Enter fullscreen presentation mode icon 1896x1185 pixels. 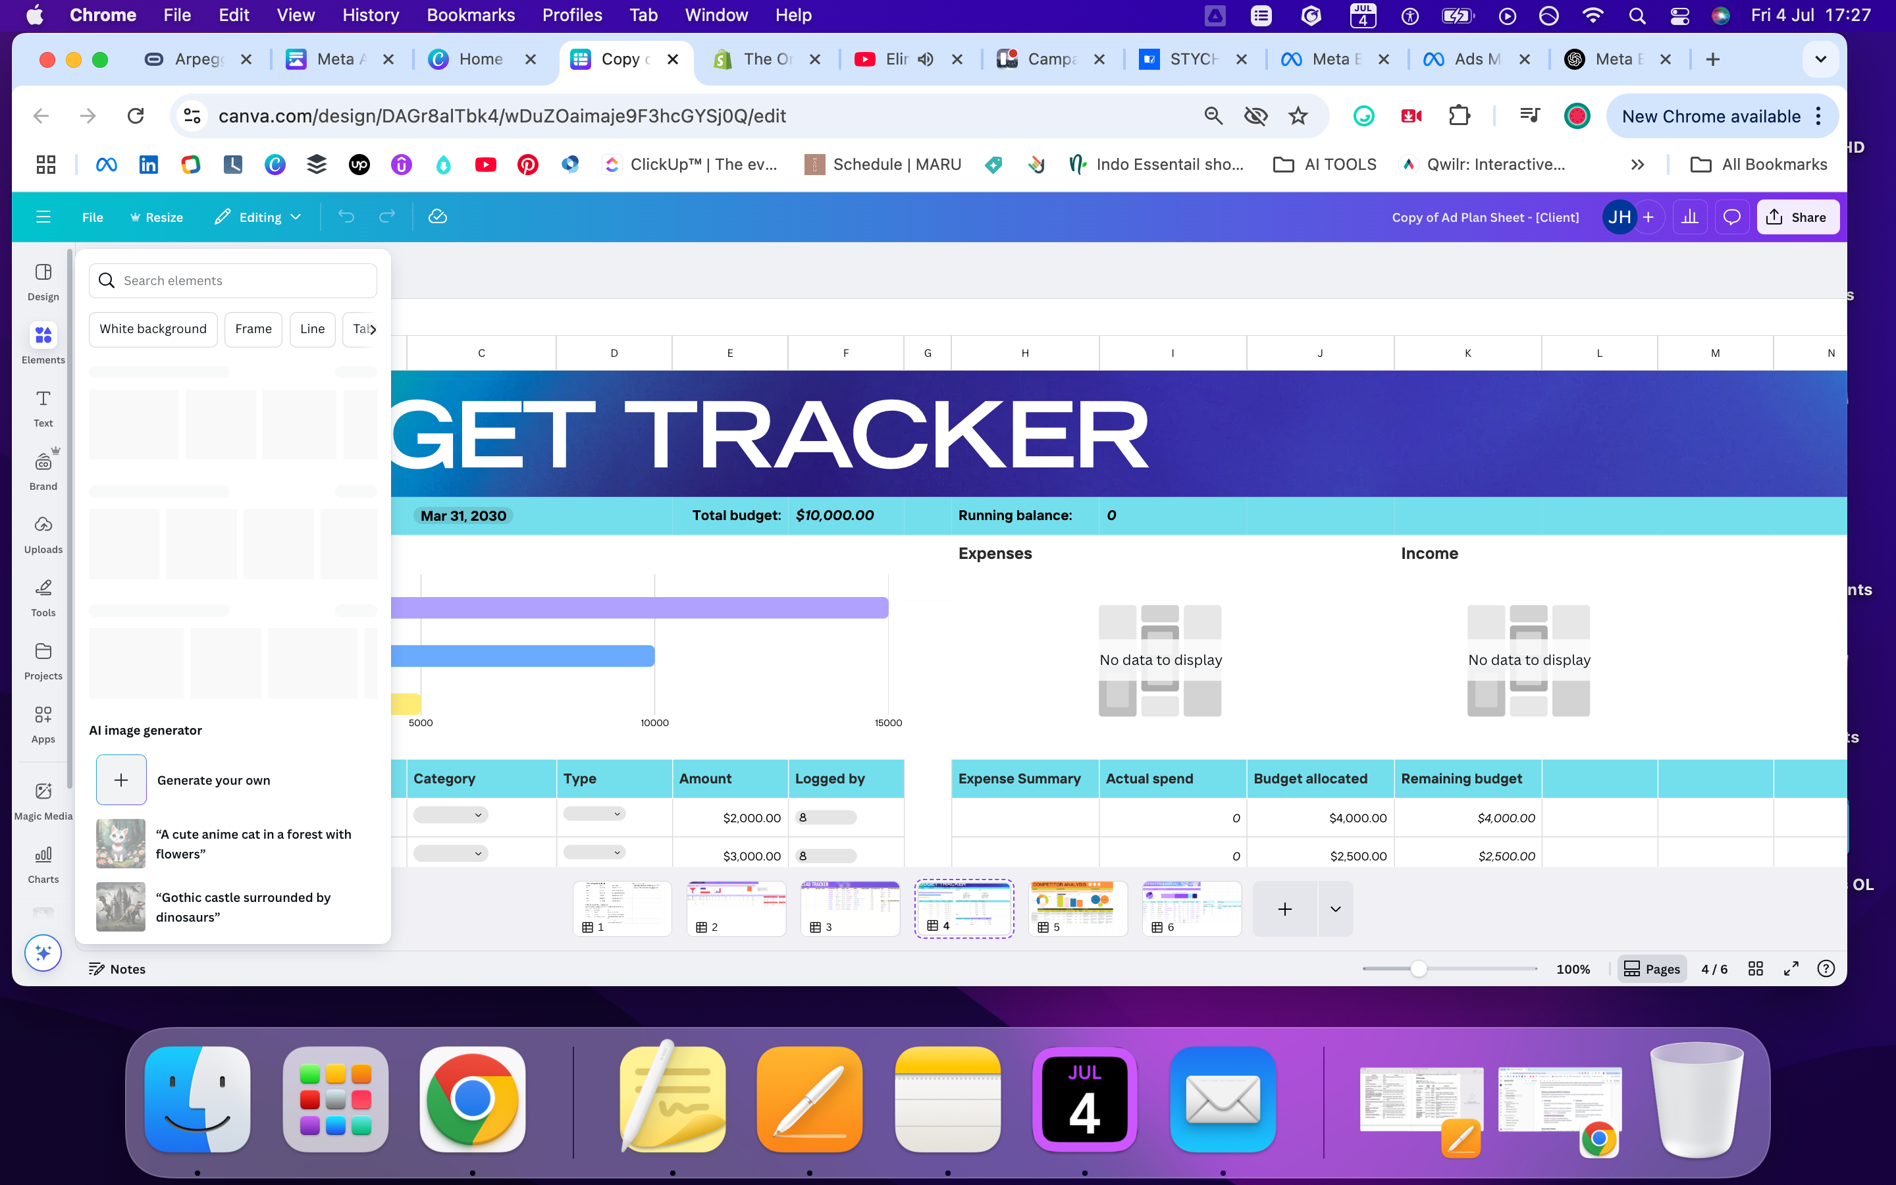[x=1791, y=968]
